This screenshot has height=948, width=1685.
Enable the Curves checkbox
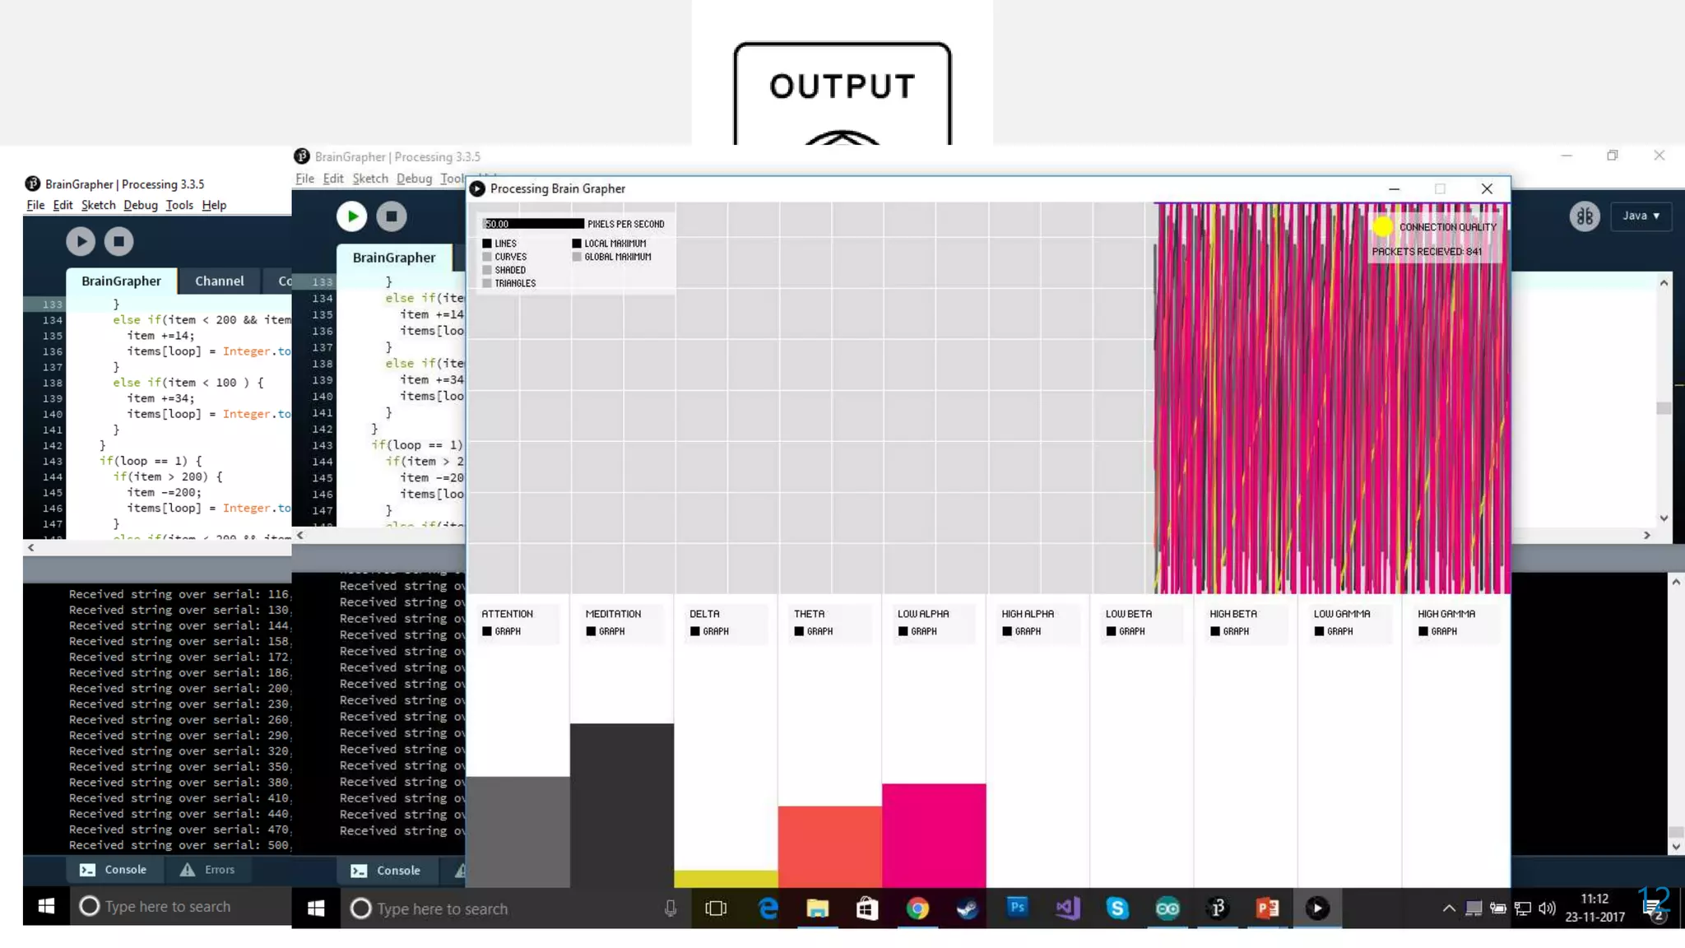coord(487,257)
